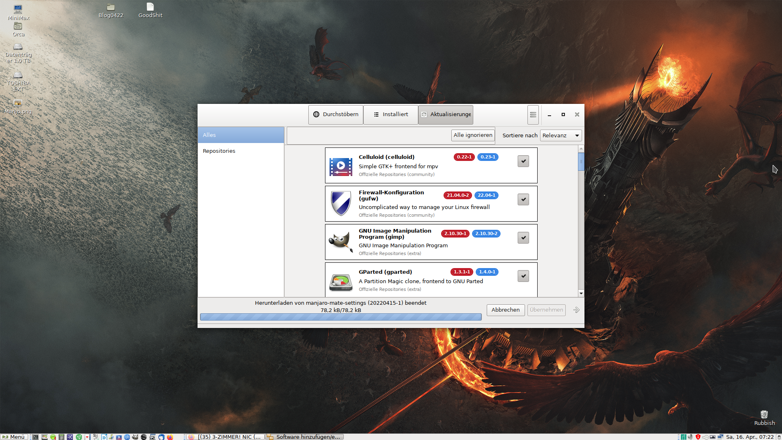Open the hamburger menu in package manager
782x440 pixels.
click(533, 114)
